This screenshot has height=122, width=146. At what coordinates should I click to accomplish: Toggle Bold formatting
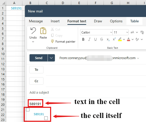click(83, 40)
